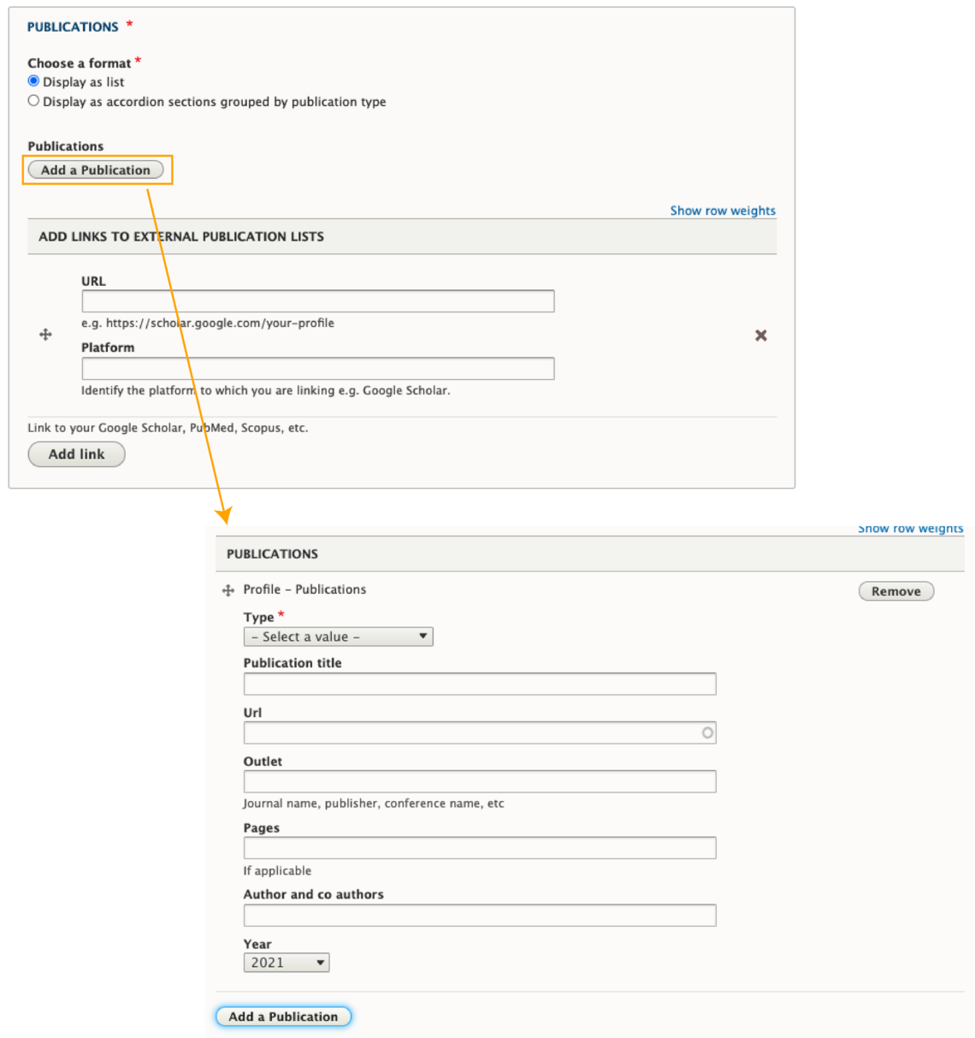This screenshot has height=1038, width=975.
Task: Click the URL input under external publication lists
Action: click(317, 300)
